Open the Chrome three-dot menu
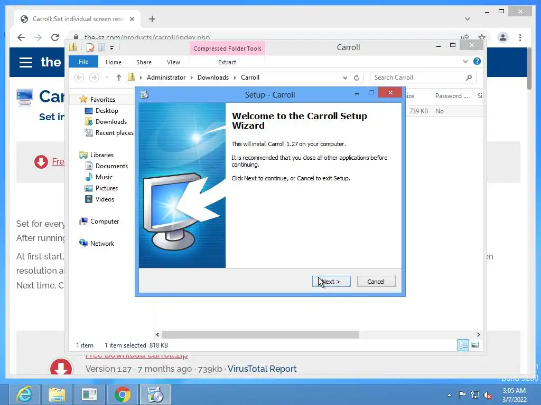541x405 pixels. click(x=520, y=37)
